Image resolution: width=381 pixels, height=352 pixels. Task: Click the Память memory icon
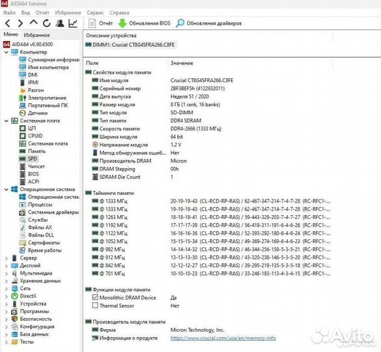pos(23,151)
